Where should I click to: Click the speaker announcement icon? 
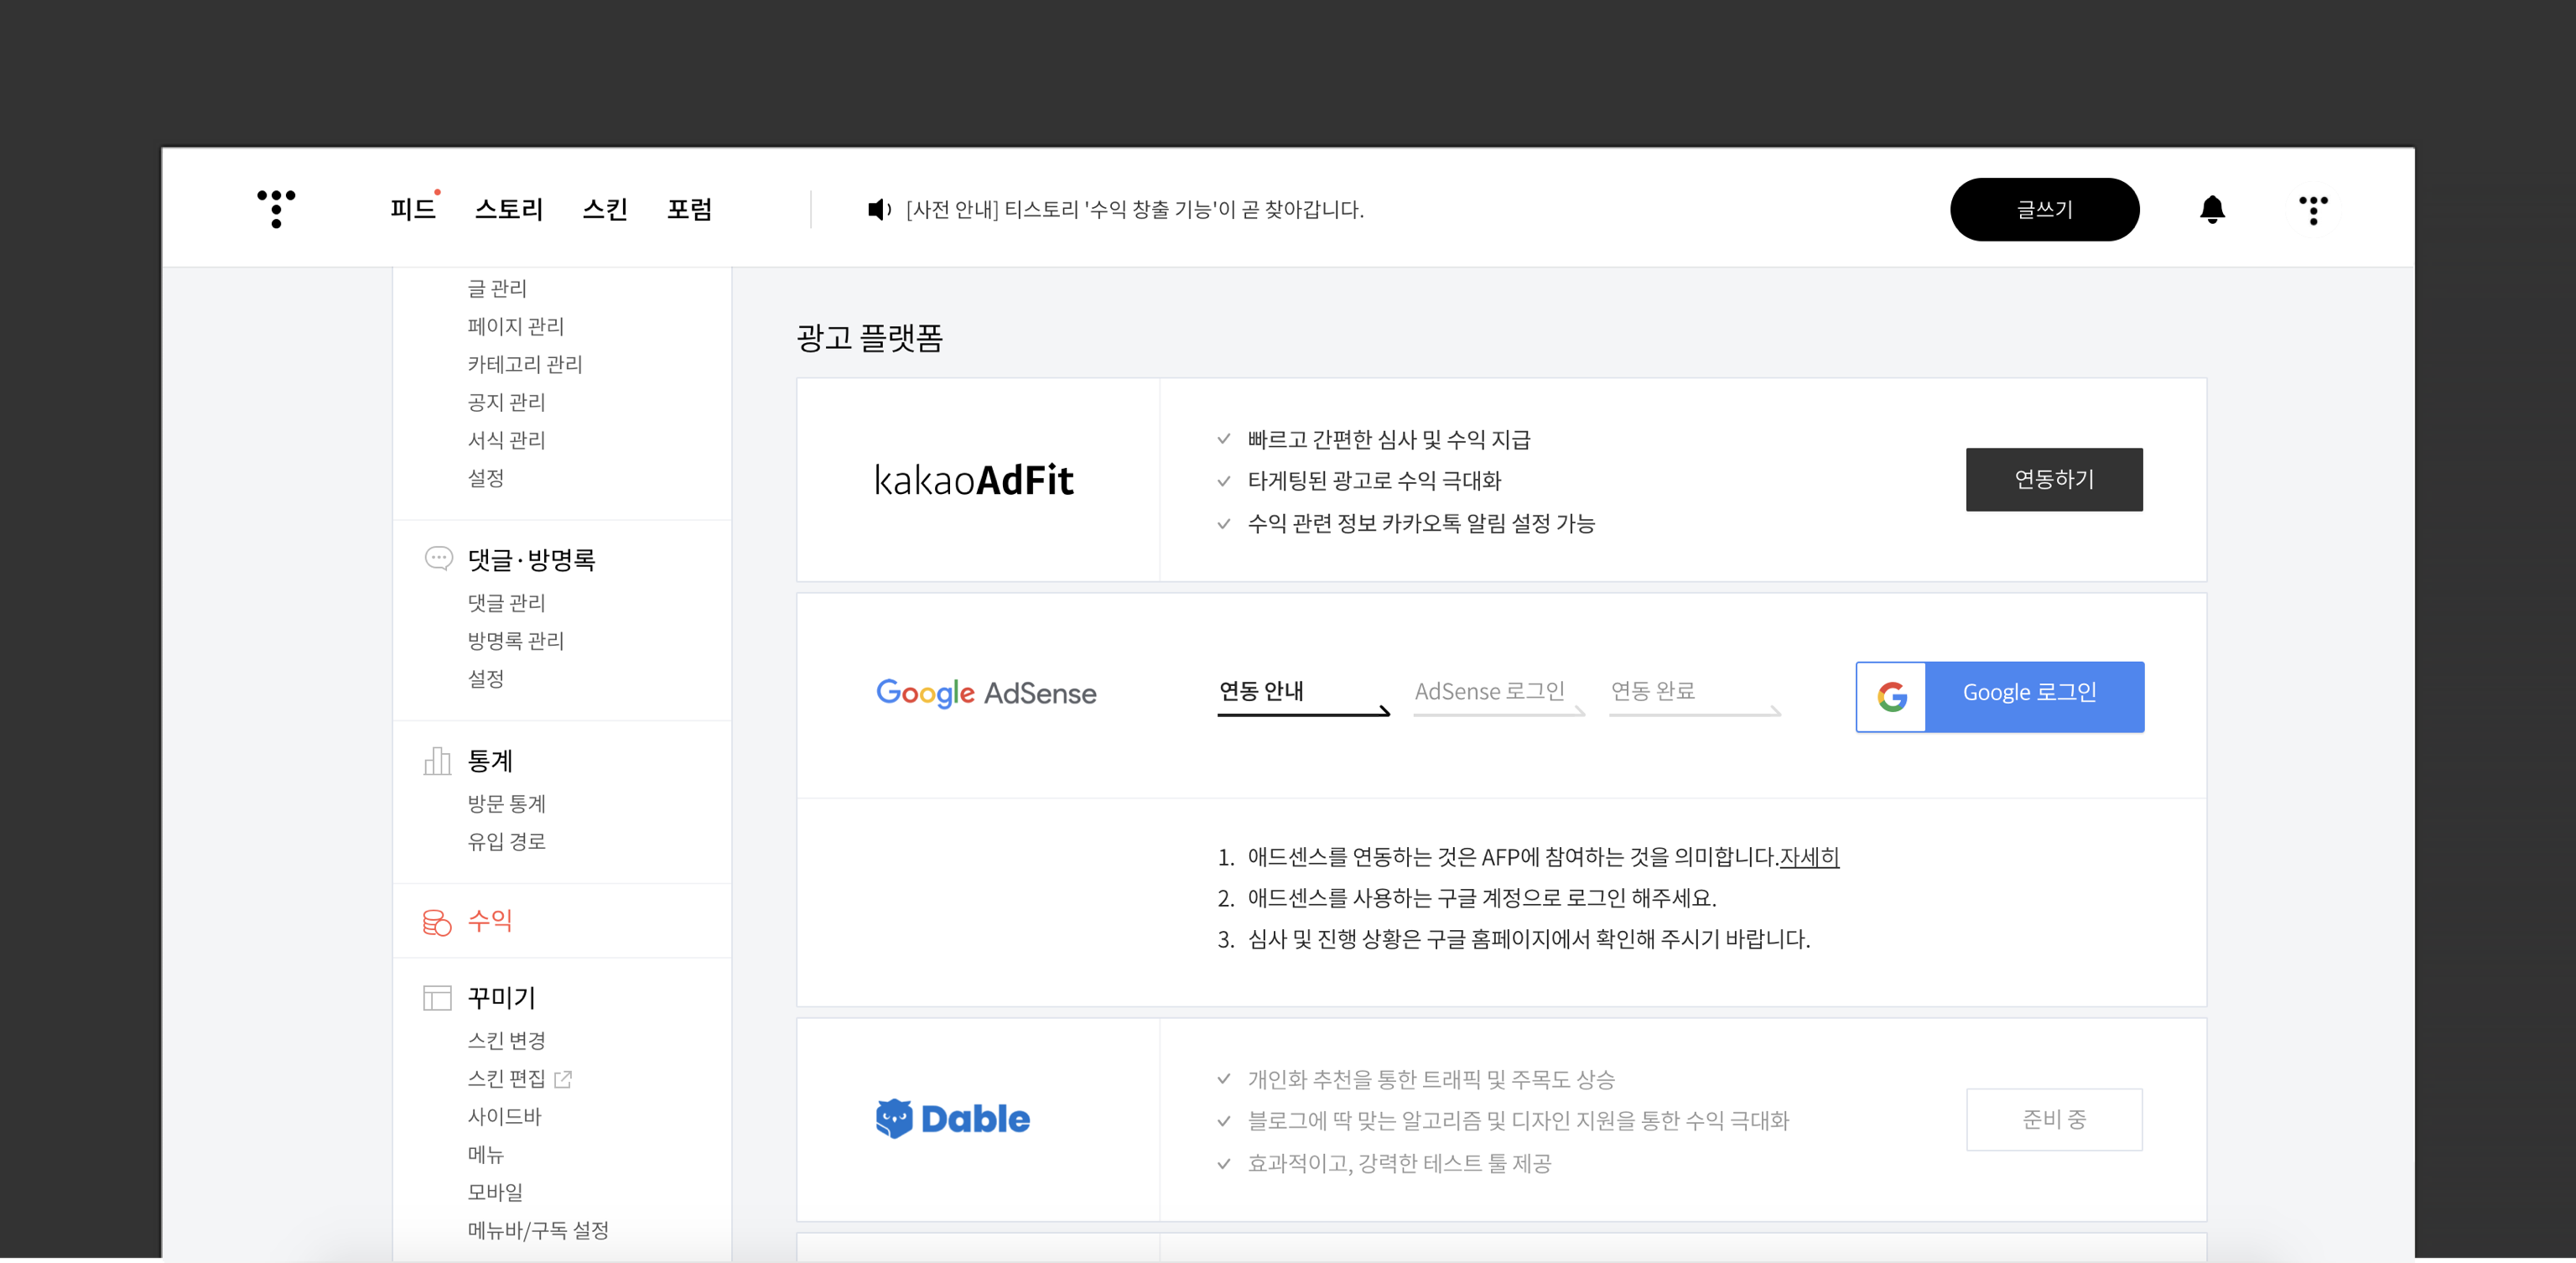coord(878,209)
